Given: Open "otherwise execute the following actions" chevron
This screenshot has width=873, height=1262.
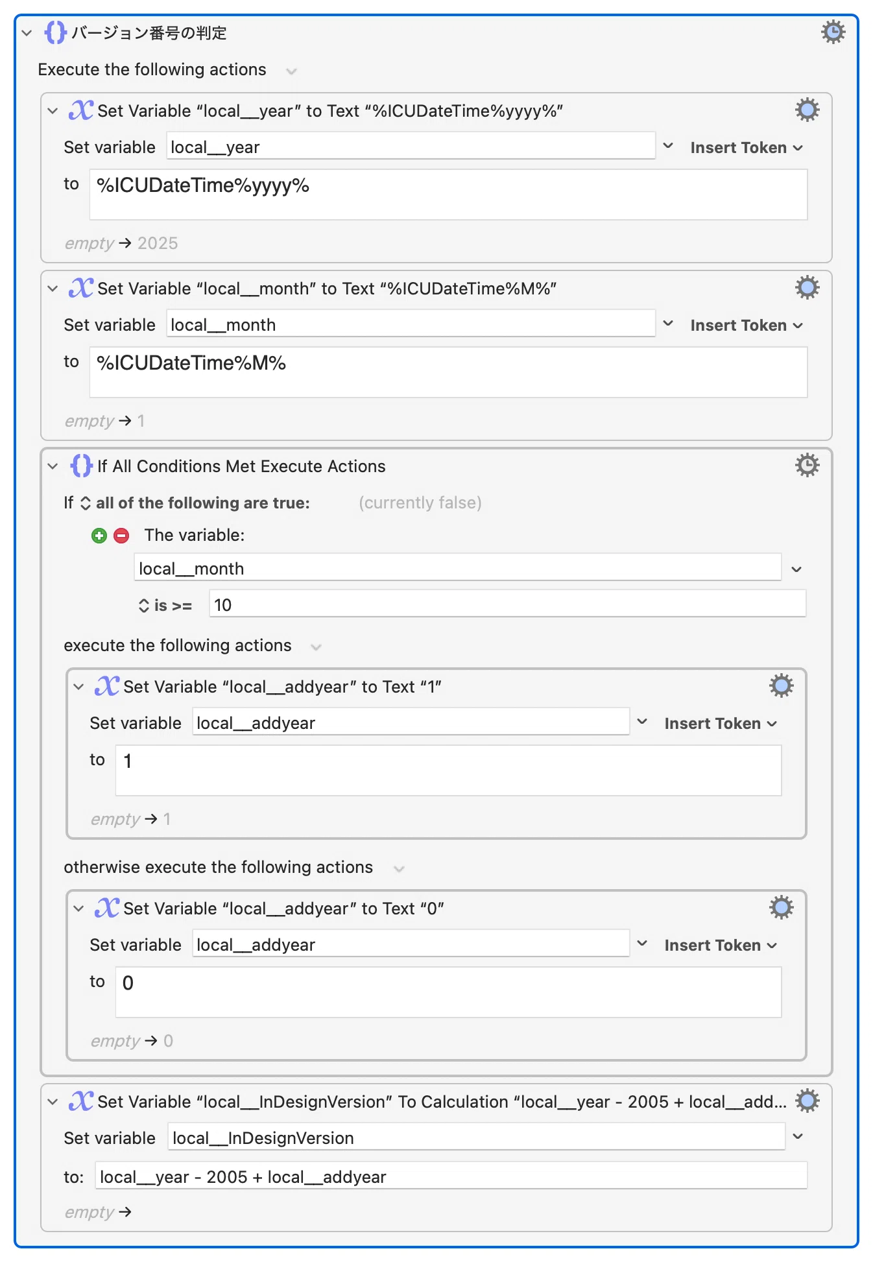Looking at the screenshot, I should 399,868.
